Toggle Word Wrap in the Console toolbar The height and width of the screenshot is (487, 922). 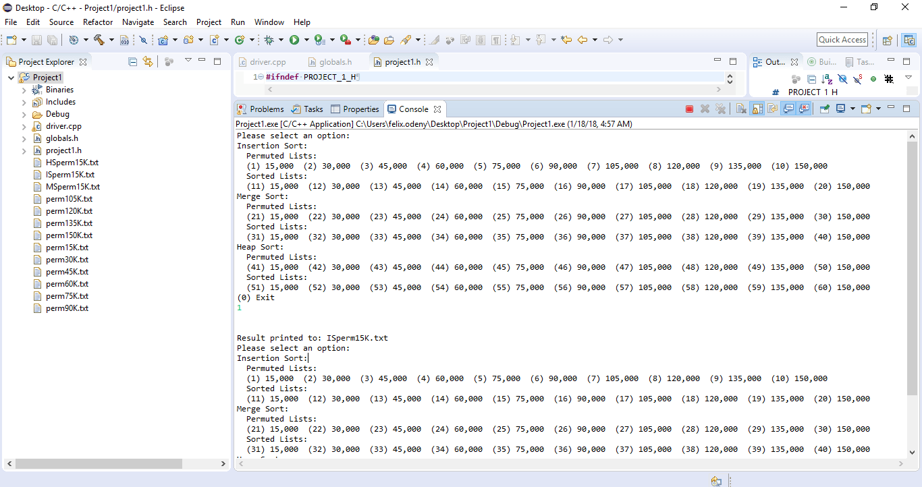pyautogui.click(x=773, y=109)
